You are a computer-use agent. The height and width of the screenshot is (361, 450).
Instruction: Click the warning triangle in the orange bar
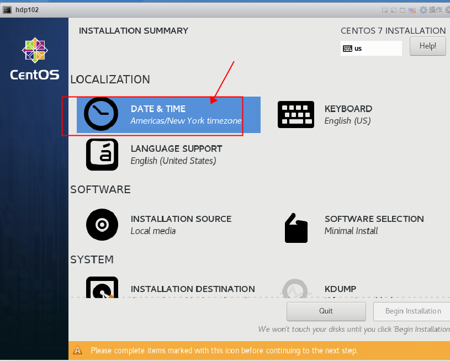tap(77, 350)
